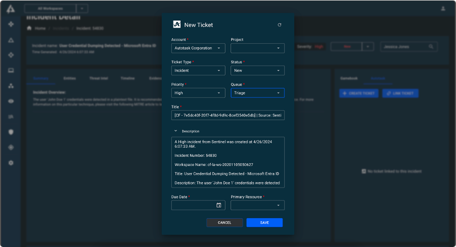Click the Save button

tap(264, 223)
